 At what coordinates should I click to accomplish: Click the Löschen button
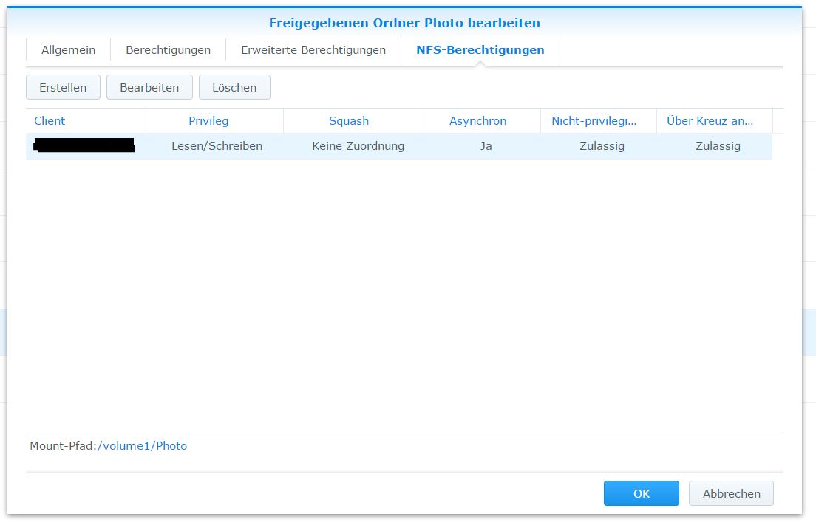[234, 87]
